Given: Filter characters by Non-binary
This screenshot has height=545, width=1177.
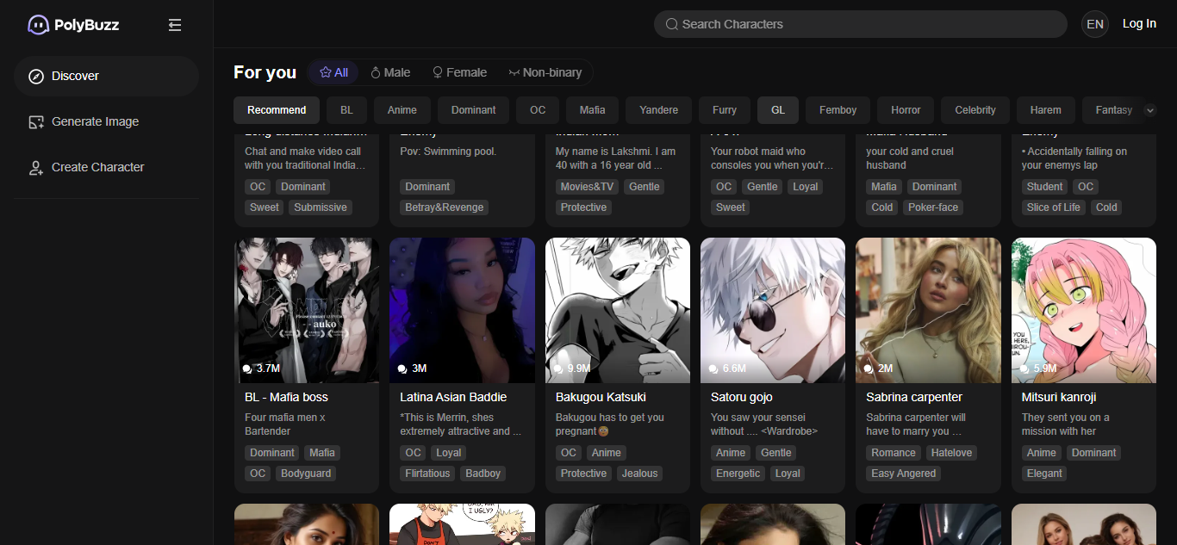Looking at the screenshot, I should coord(545,72).
